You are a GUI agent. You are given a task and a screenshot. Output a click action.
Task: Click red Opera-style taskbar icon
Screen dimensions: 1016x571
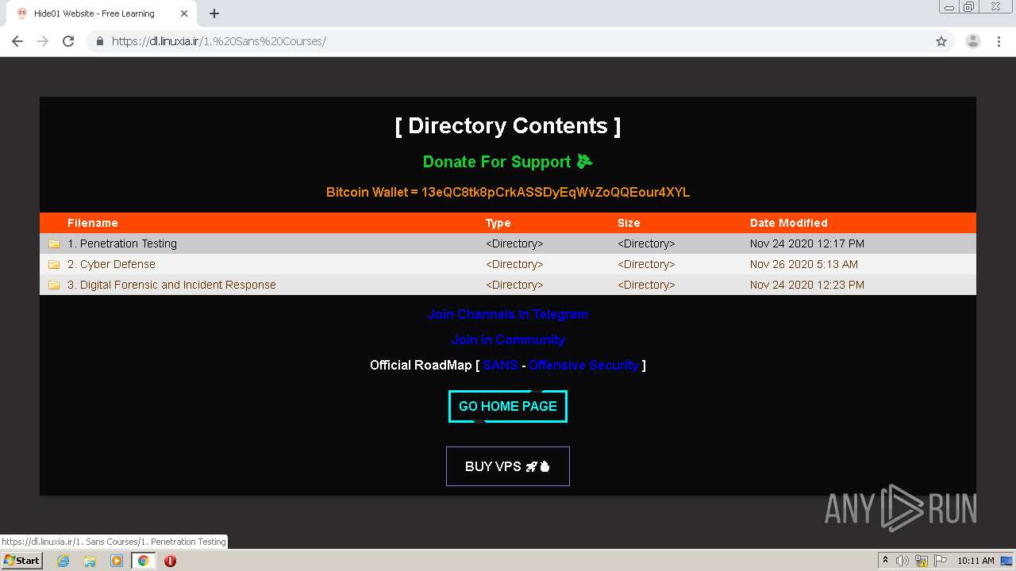pyautogui.click(x=170, y=561)
